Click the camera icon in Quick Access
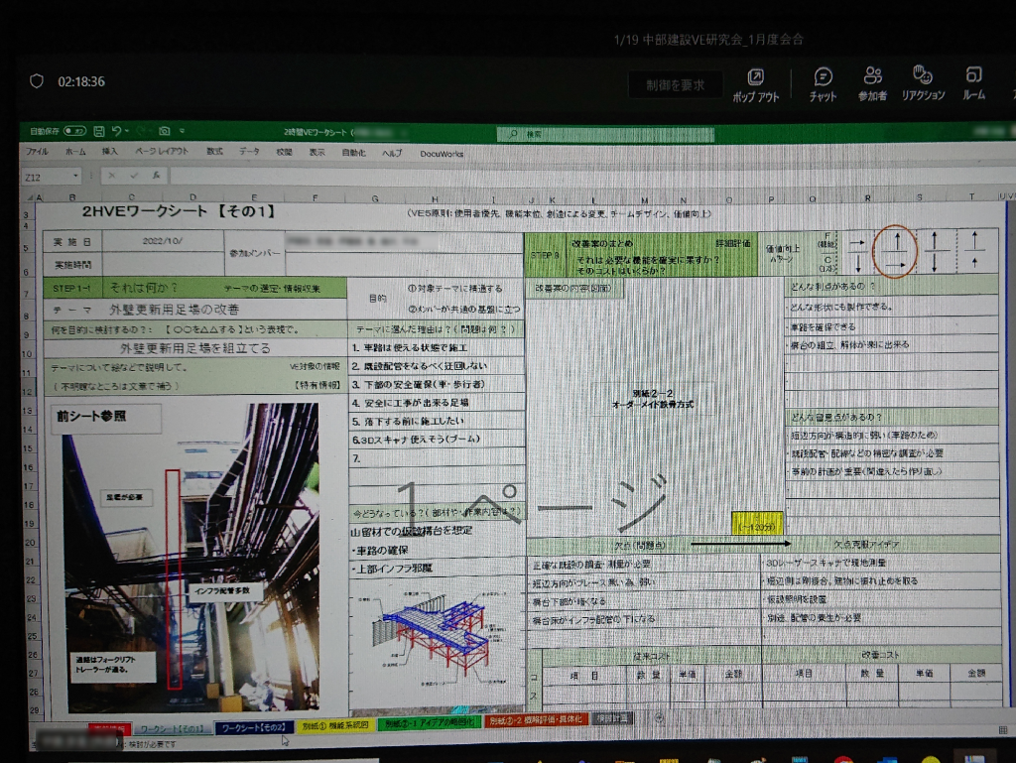The image size is (1016, 763). click(x=164, y=132)
